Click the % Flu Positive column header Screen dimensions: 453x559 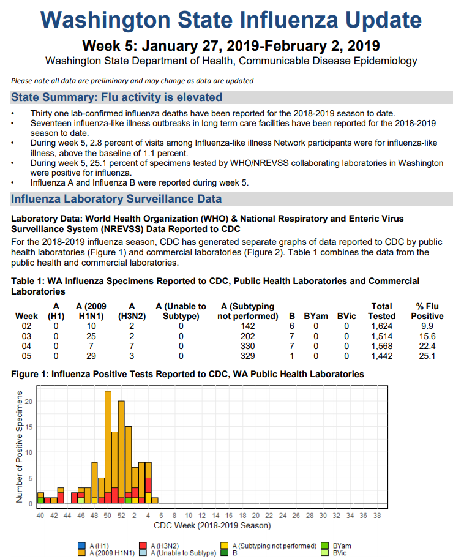click(424, 310)
